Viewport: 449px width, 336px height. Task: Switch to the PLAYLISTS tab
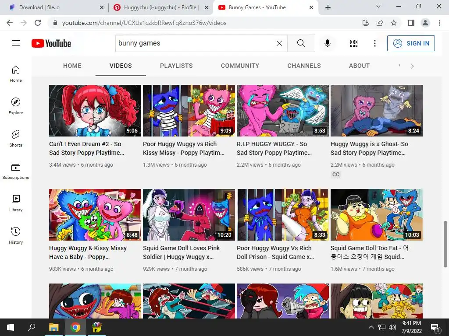[176, 66]
